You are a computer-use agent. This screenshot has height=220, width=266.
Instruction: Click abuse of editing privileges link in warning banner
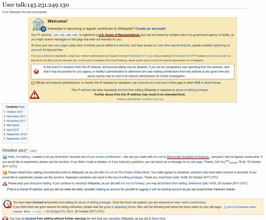click(x=192, y=90)
